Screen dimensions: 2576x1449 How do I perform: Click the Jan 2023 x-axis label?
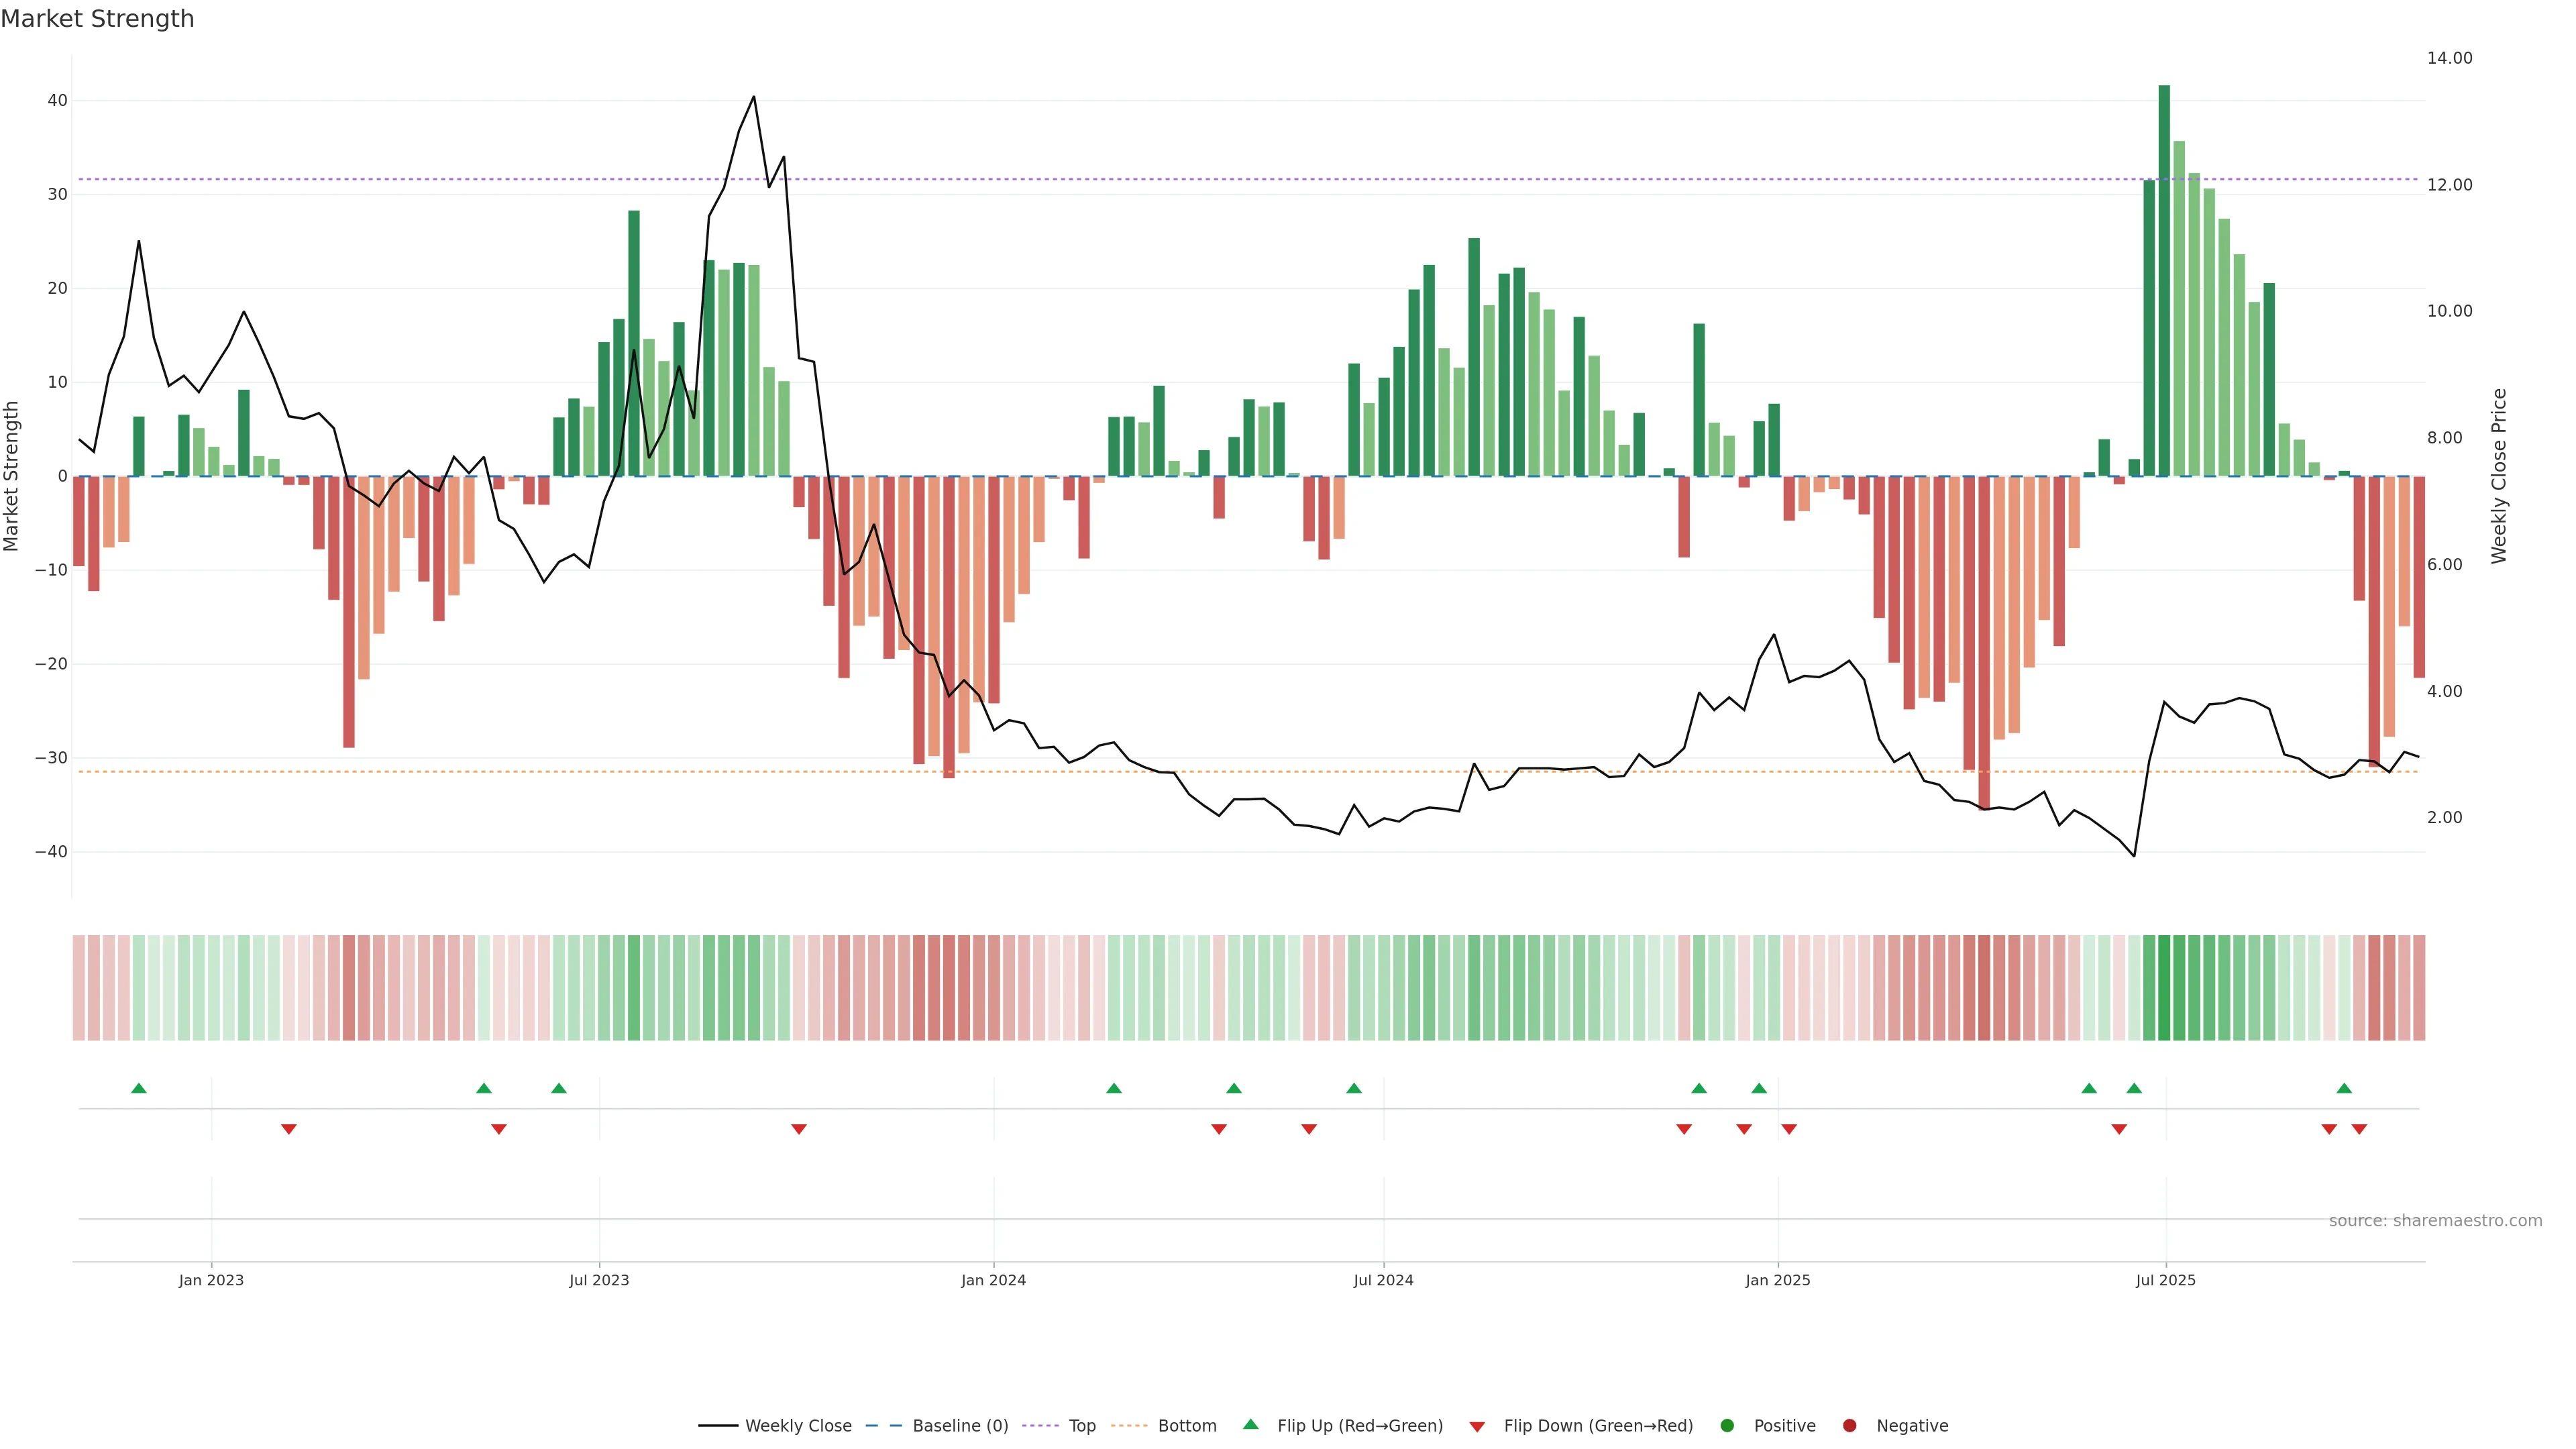211,1280
